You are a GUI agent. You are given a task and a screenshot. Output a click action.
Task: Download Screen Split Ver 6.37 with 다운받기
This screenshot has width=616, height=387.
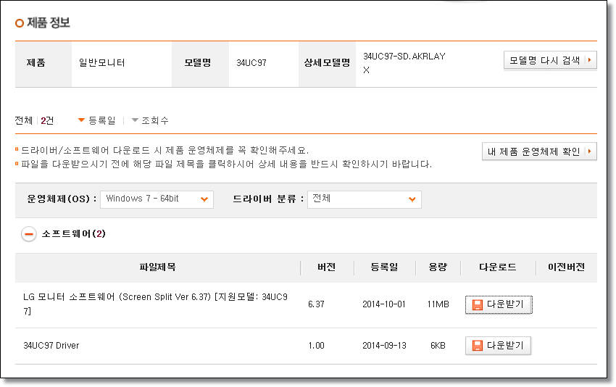tap(499, 304)
